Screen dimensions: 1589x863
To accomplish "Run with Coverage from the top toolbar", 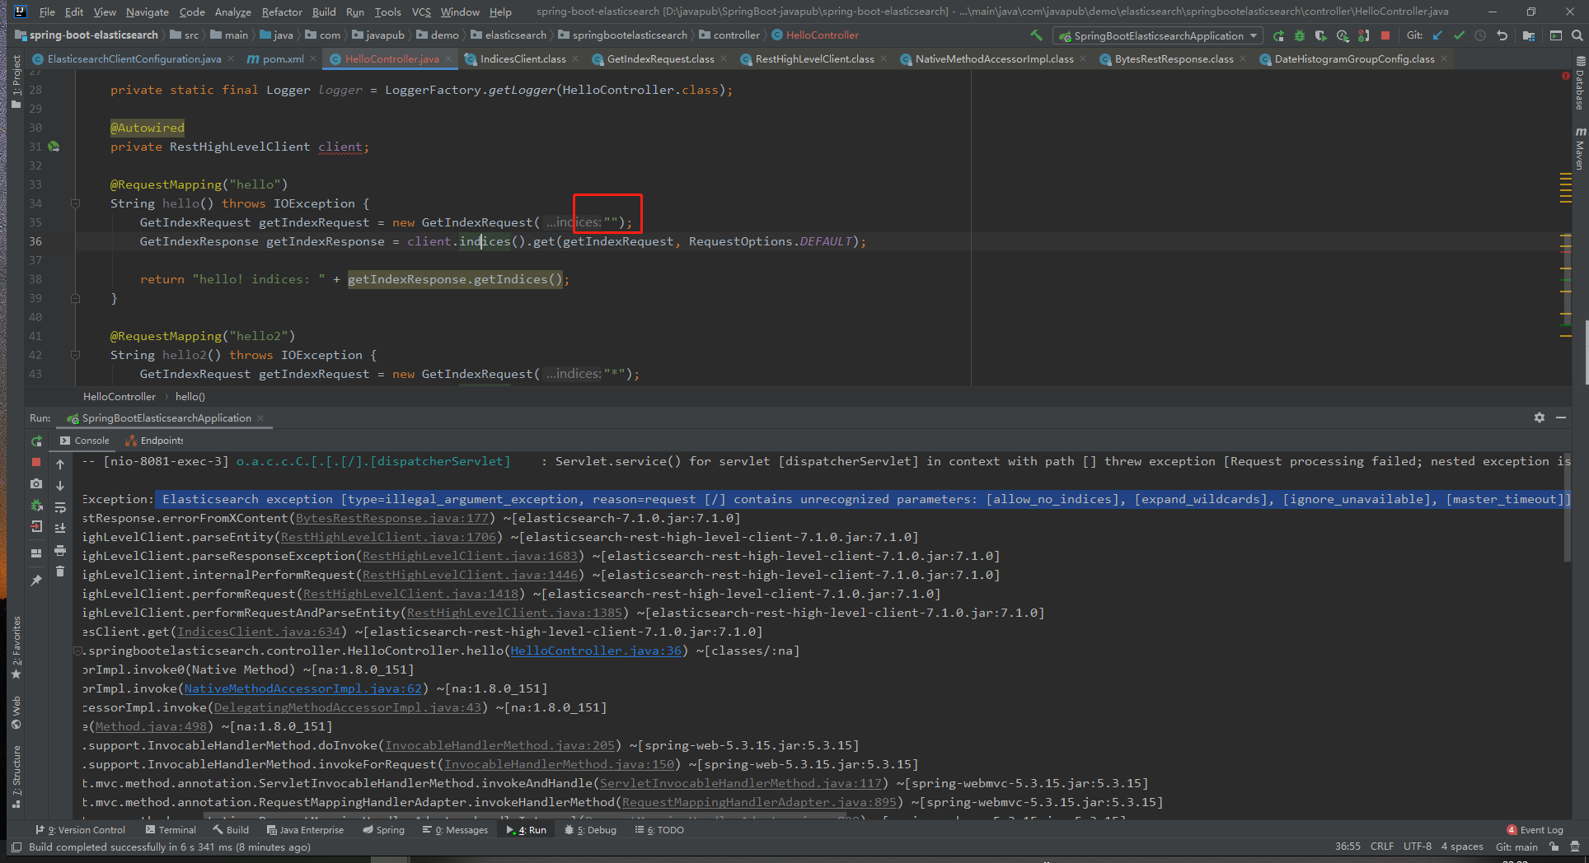I will coord(1321,35).
